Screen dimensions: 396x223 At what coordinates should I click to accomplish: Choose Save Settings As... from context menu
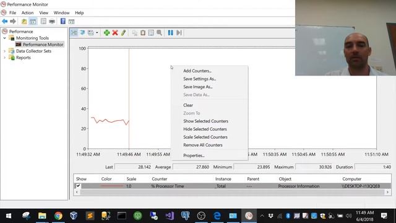click(x=199, y=79)
